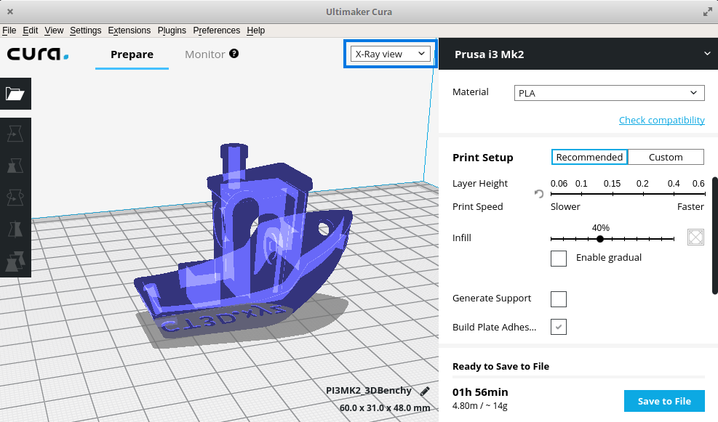Select the Move tool icon
Viewport: 718px width, 422px height.
[x=15, y=134]
